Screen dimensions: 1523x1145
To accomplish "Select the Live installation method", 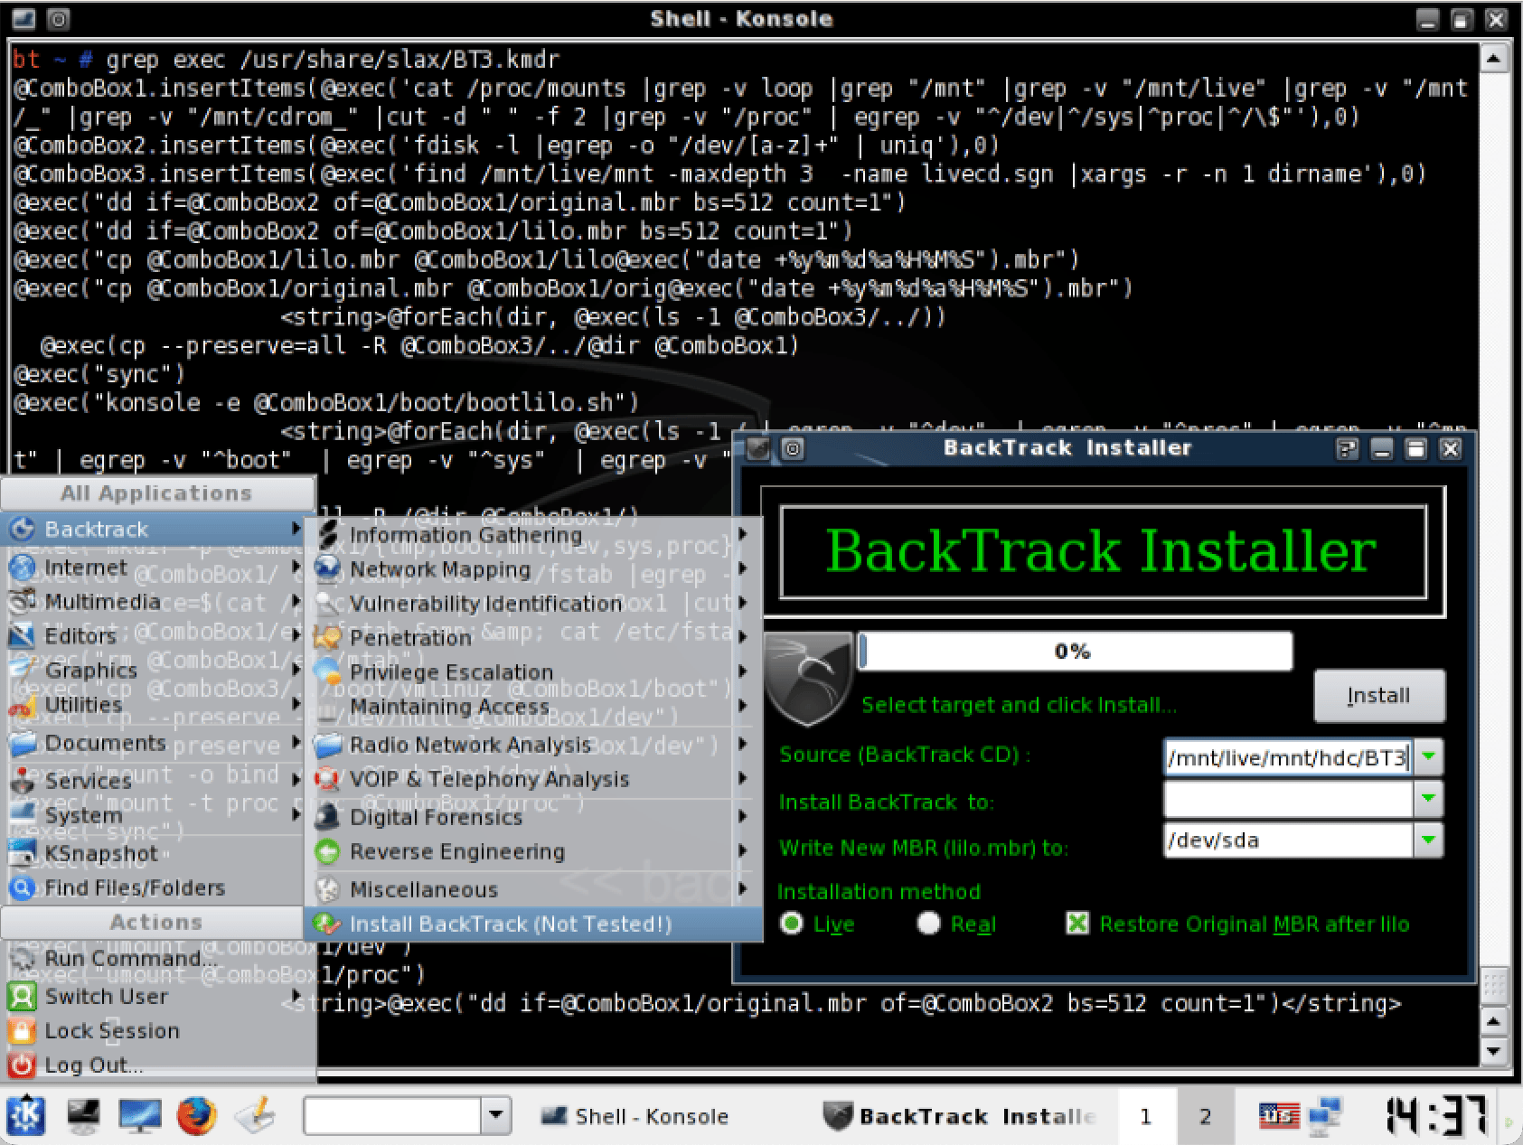I will (x=792, y=924).
